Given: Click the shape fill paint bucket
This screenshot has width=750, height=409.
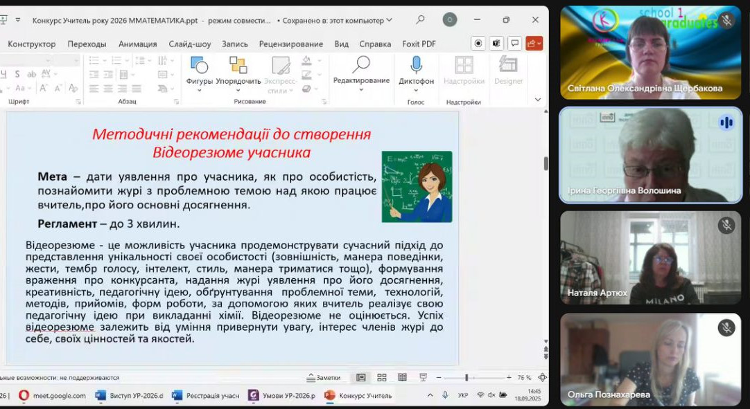Looking at the screenshot, I should (306, 61).
